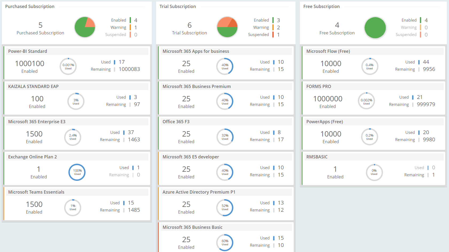Screen dimensions: 449x252
Task: Expand the KAIZALA STANDARD EAP card
Action: [33, 86]
